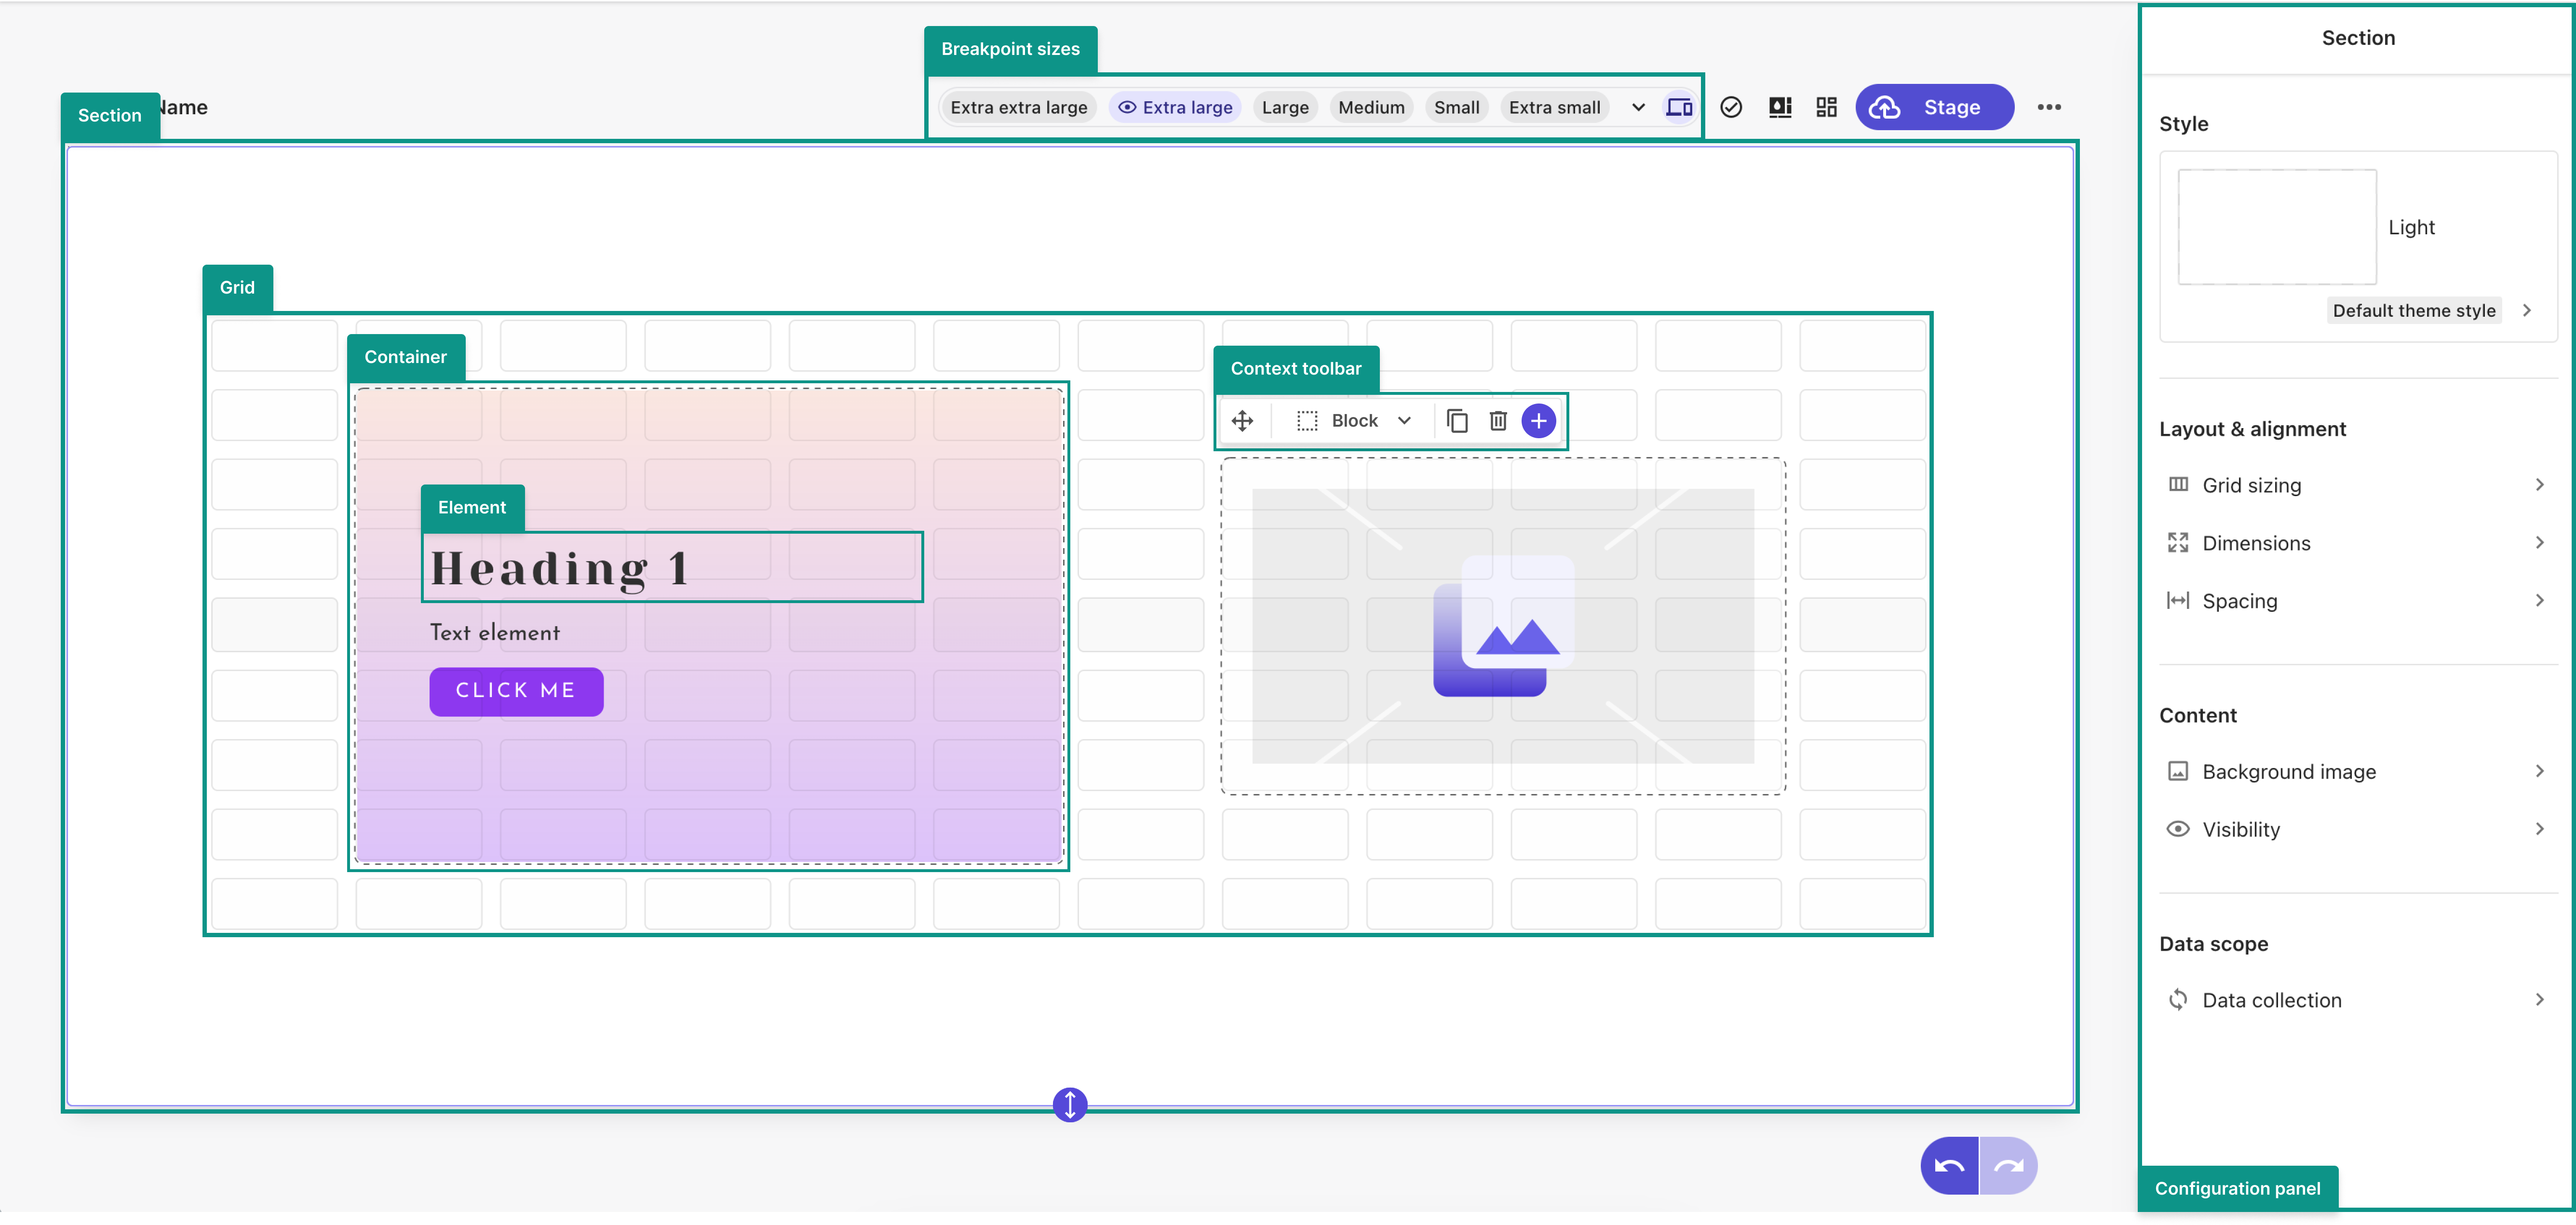
Task: Click the Light style name
Action: (x=2411, y=227)
